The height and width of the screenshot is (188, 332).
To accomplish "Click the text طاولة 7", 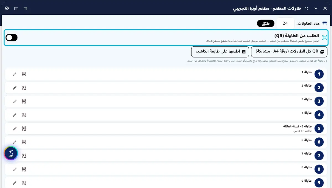I will click(307, 153).
